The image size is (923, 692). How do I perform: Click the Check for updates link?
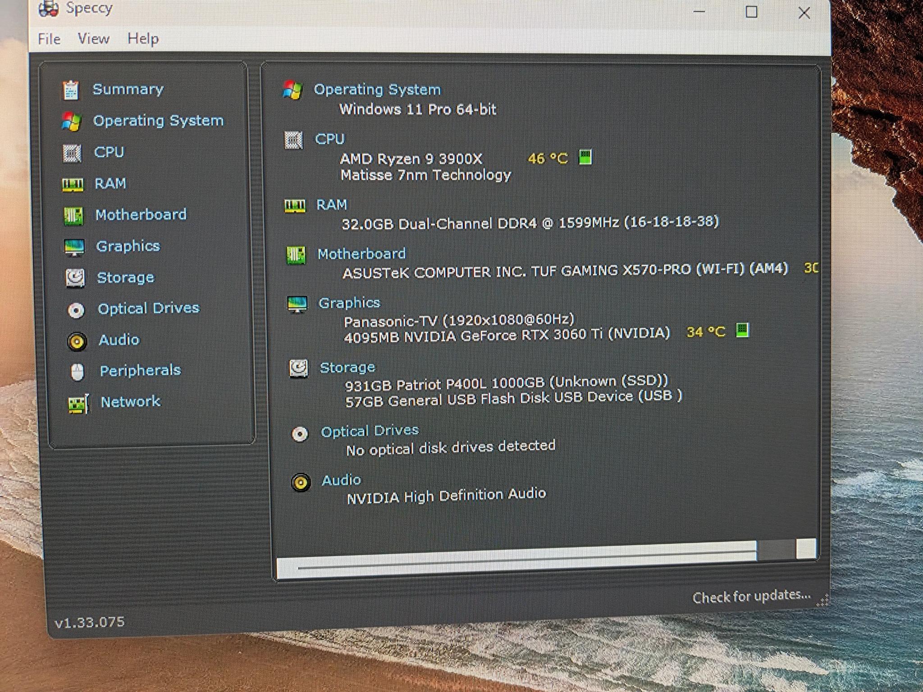coord(751,596)
